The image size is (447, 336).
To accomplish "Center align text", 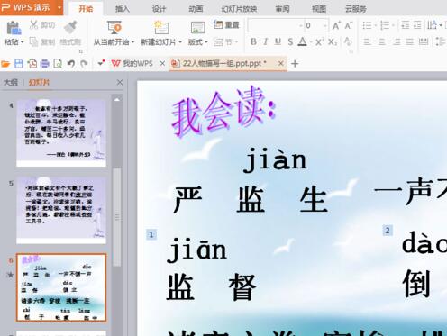I will coord(381,41).
